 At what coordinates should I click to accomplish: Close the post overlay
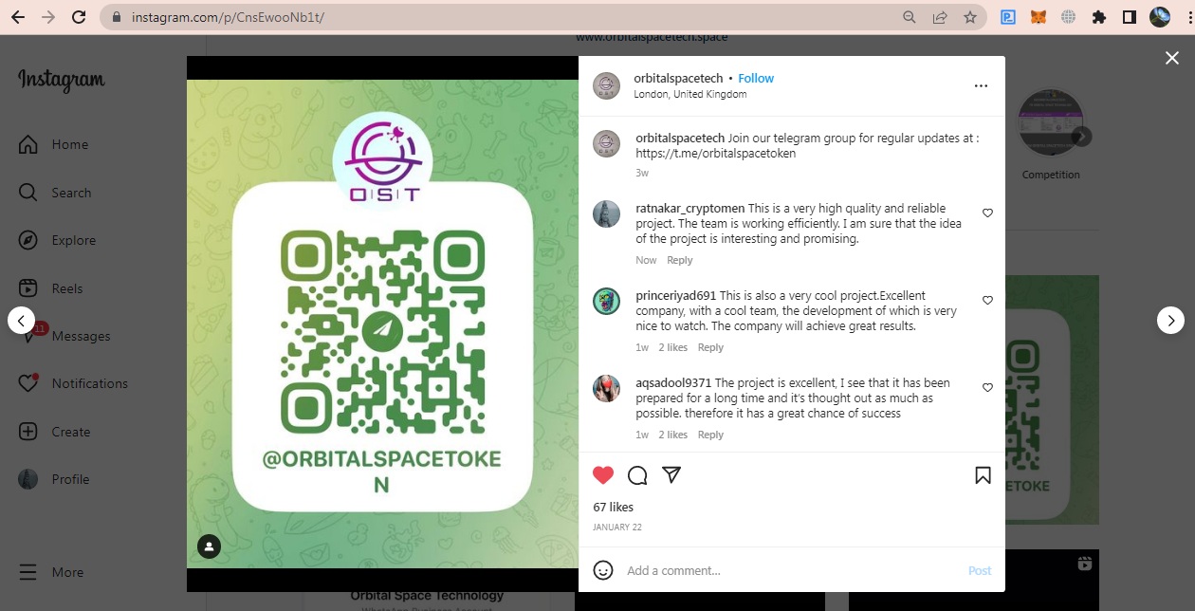(1172, 58)
